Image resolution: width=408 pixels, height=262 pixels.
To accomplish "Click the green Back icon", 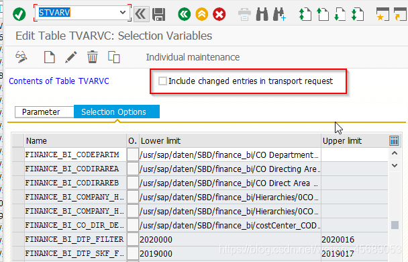I will [185, 14].
